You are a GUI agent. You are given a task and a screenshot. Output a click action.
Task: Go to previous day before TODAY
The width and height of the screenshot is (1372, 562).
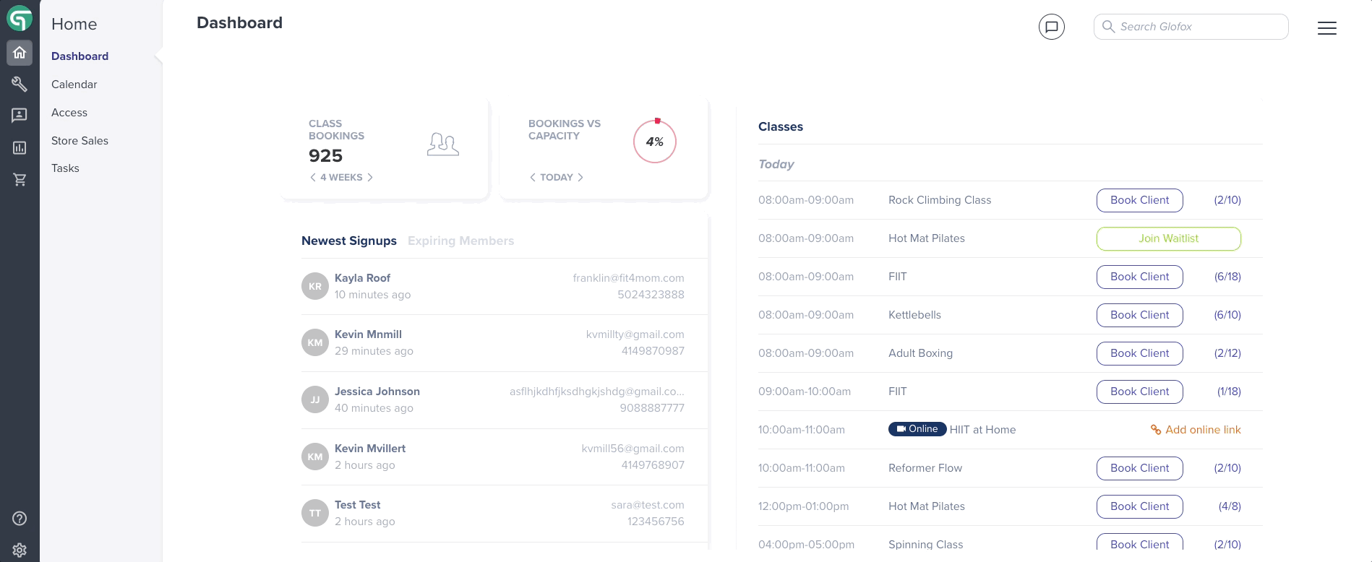click(x=533, y=177)
